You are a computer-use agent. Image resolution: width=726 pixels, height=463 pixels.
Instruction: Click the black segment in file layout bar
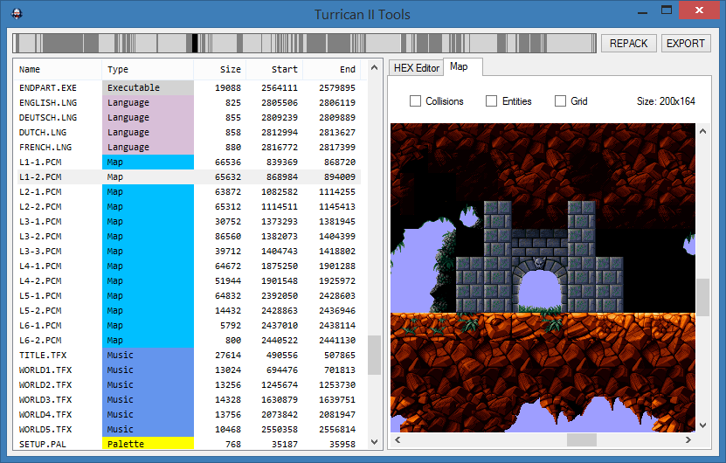coord(195,44)
